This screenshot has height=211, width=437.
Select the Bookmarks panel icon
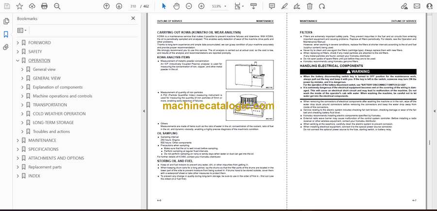click(x=6, y=34)
